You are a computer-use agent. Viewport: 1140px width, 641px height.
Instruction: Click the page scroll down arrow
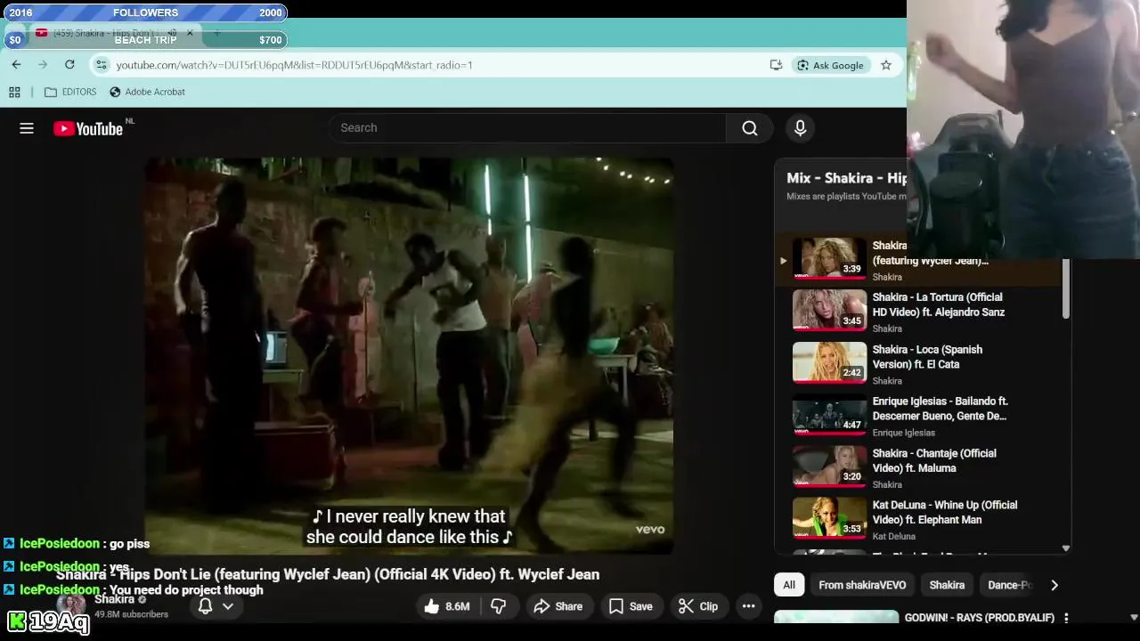pos(1134,618)
